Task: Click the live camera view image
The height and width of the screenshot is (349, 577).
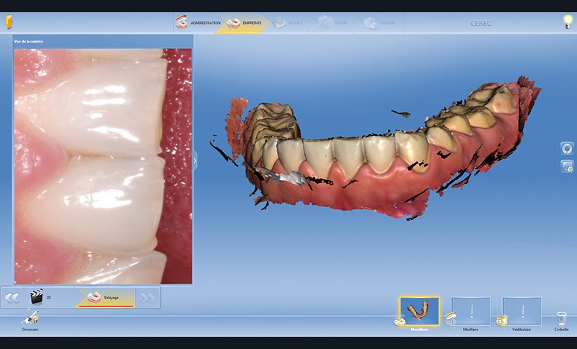Action: coord(103,166)
